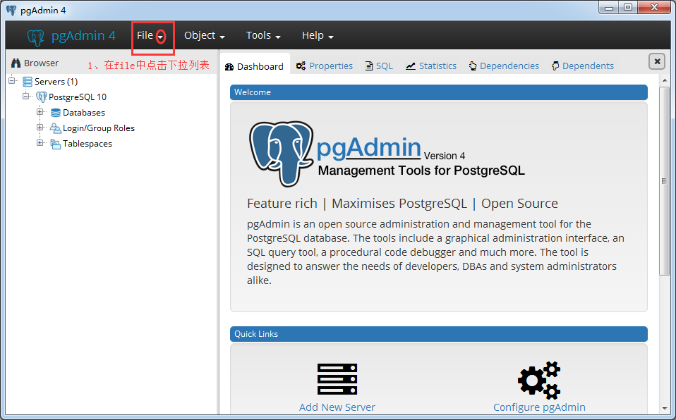Click the 'Management Tools for PostgreSQL' text
The image size is (676, 420).
click(x=421, y=171)
